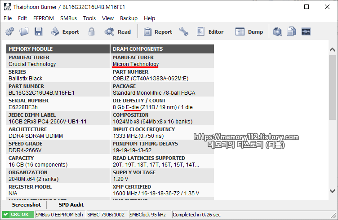
Task: Click the waveform monitor icon
Action: pyautogui.click(x=306, y=31)
